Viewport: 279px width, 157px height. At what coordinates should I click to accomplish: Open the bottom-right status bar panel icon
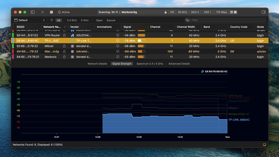click(x=264, y=145)
